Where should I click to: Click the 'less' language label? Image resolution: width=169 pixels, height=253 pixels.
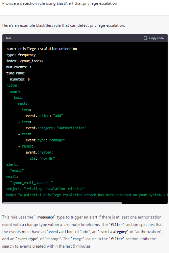tap(9, 38)
